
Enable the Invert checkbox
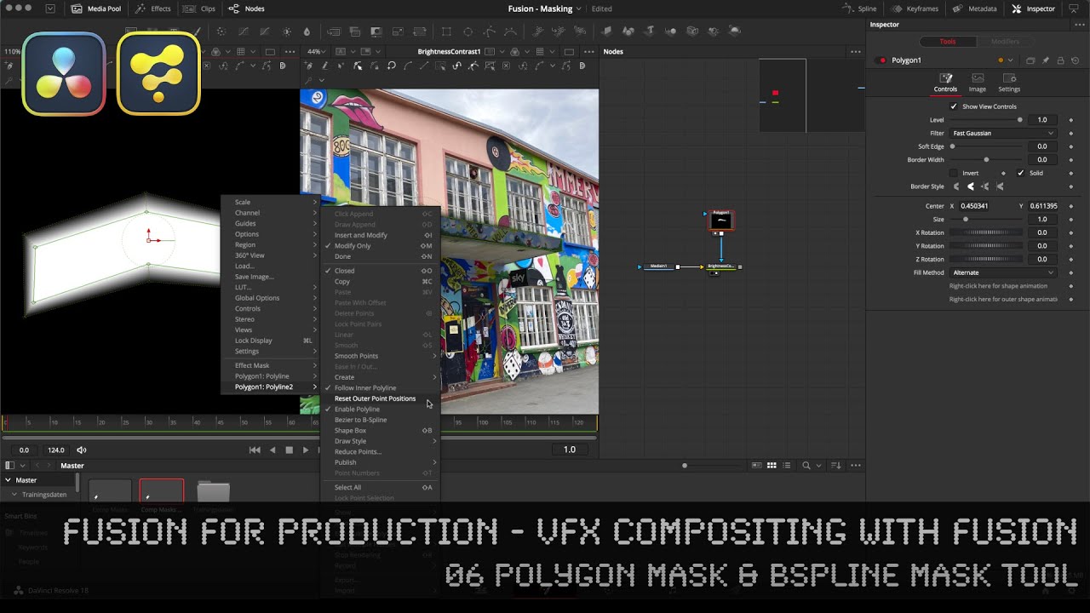tap(954, 173)
